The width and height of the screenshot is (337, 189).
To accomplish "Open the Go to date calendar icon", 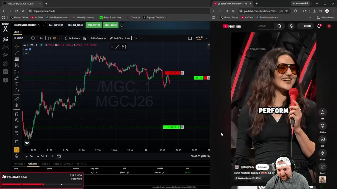I will pyautogui.click(x=59, y=156).
